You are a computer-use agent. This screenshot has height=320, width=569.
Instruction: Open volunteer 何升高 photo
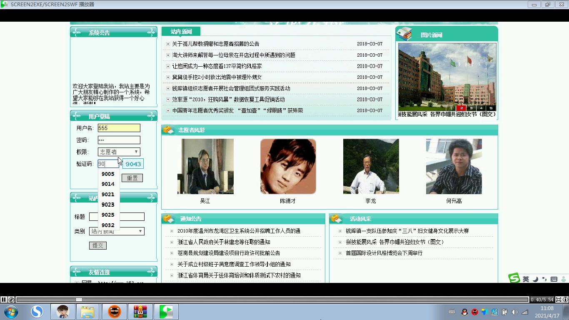454,166
